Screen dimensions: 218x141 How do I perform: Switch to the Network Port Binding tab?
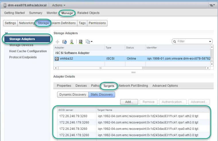(x=133, y=86)
